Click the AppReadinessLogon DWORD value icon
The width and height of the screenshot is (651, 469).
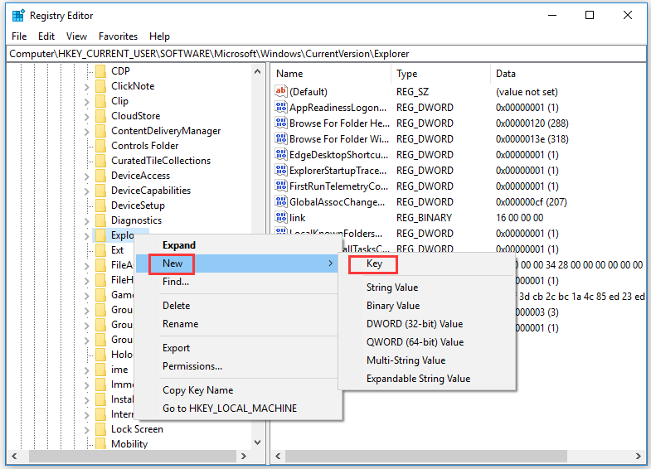pyautogui.click(x=282, y=108)
